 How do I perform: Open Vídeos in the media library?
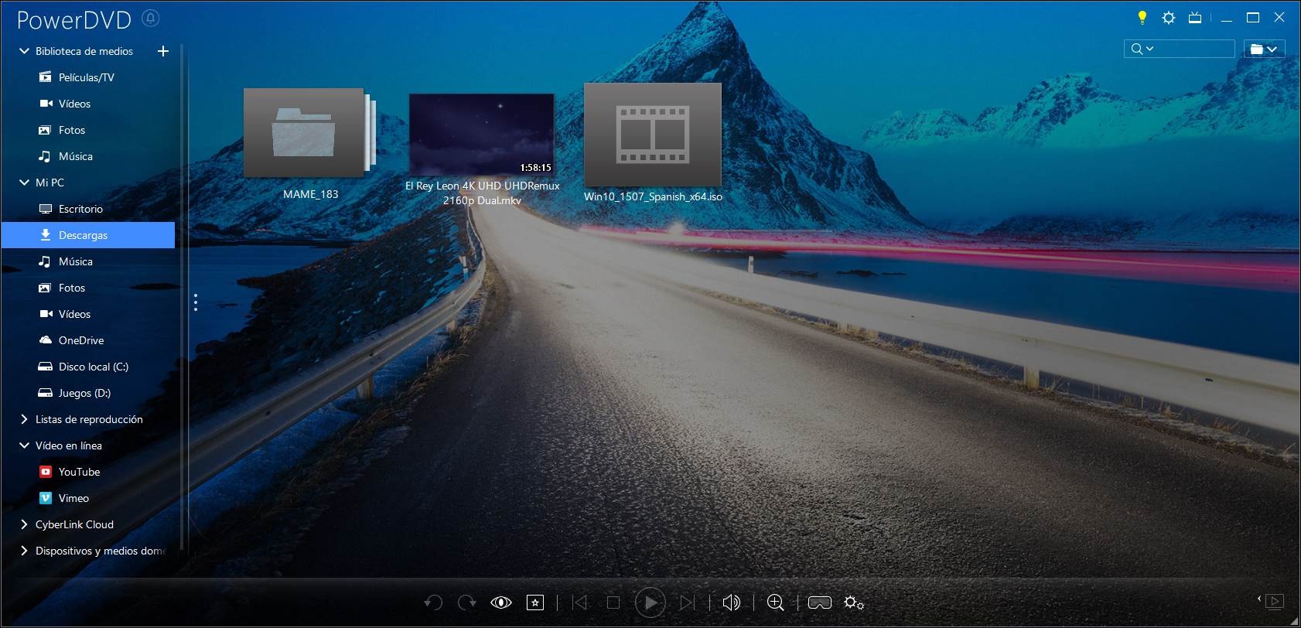74,104
